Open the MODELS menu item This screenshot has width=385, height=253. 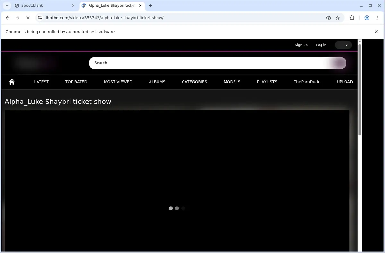point(232,82)
